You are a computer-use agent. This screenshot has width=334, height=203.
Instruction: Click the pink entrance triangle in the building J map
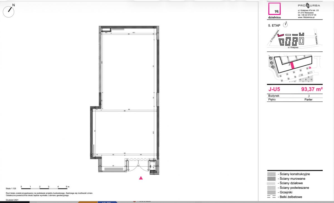click(x=310, y=68)
